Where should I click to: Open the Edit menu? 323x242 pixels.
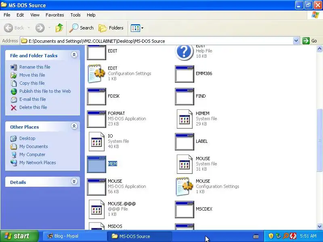point(20,15)
